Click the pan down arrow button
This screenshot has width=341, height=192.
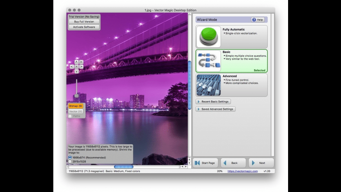tap(76, 71)
